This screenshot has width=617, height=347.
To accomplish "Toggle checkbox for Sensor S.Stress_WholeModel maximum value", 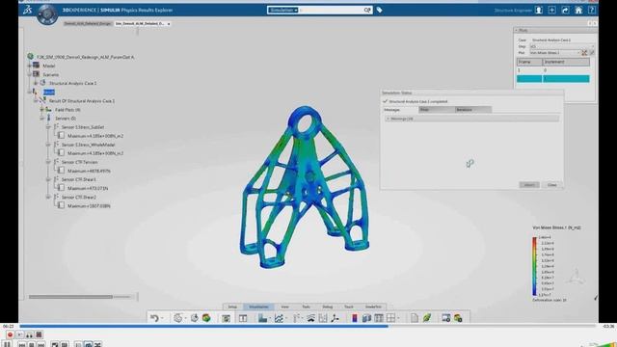I will (61, 153).
